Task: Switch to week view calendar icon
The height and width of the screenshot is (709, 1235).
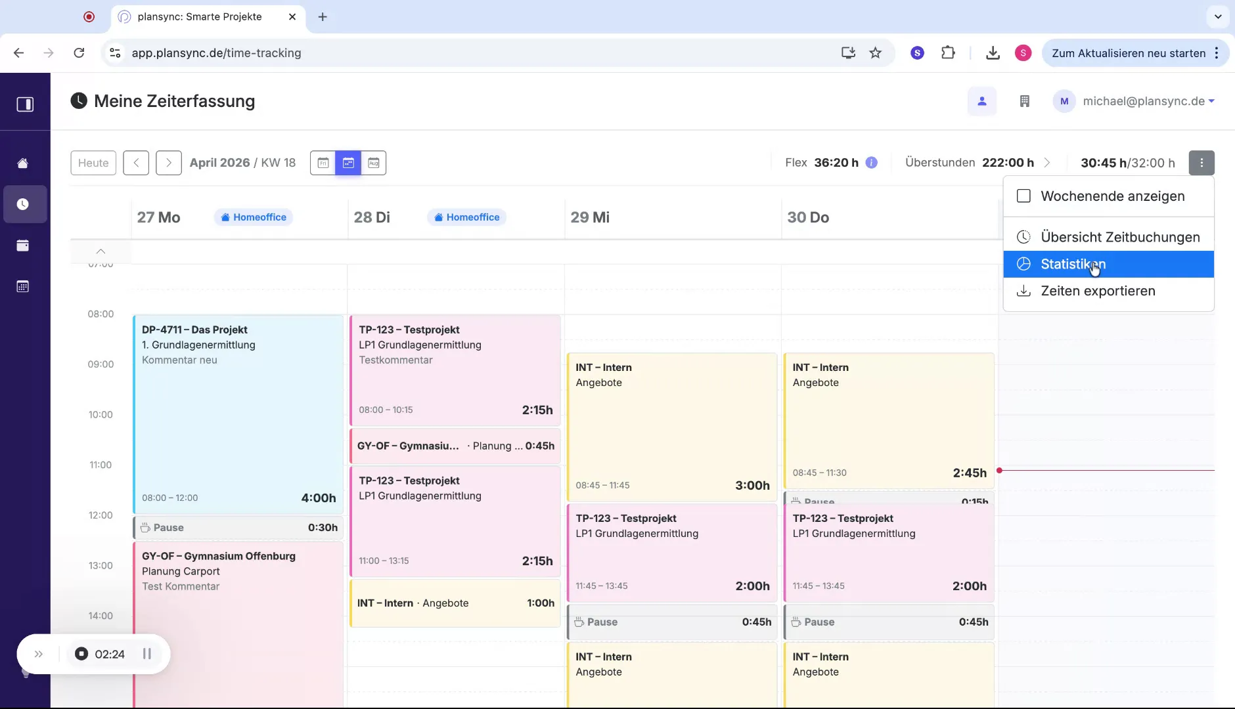Action: click(x=348, y=163)
